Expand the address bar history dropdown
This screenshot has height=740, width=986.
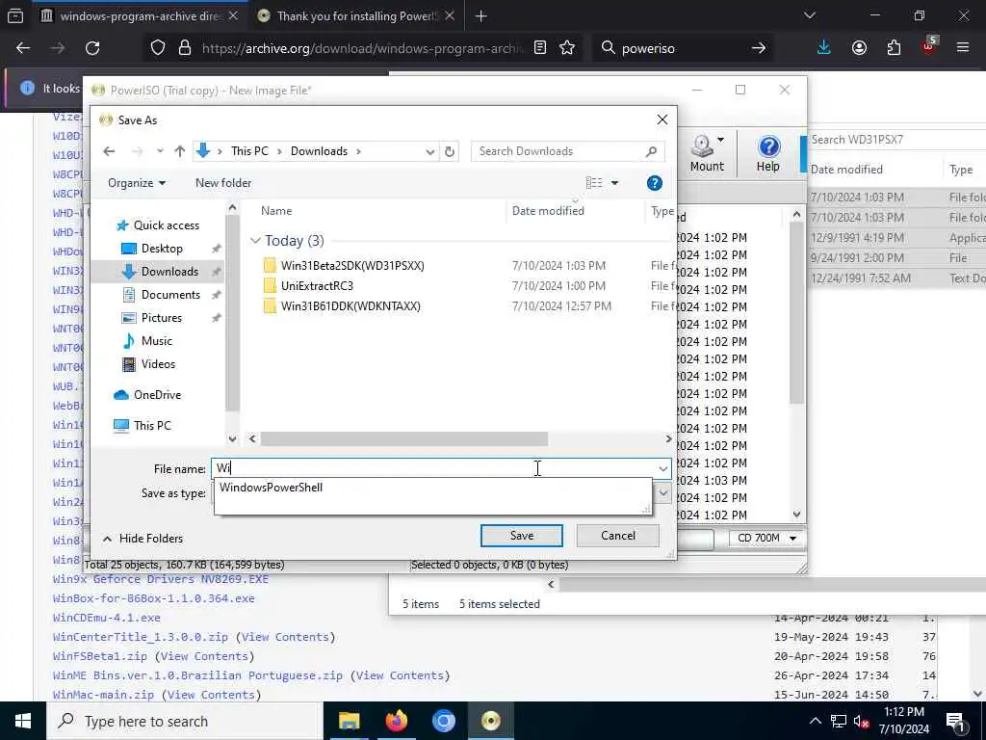(x=429, y=151)
